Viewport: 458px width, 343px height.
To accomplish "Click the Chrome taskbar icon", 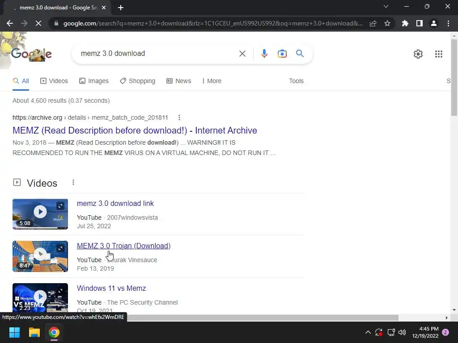I will coord(54,332).
